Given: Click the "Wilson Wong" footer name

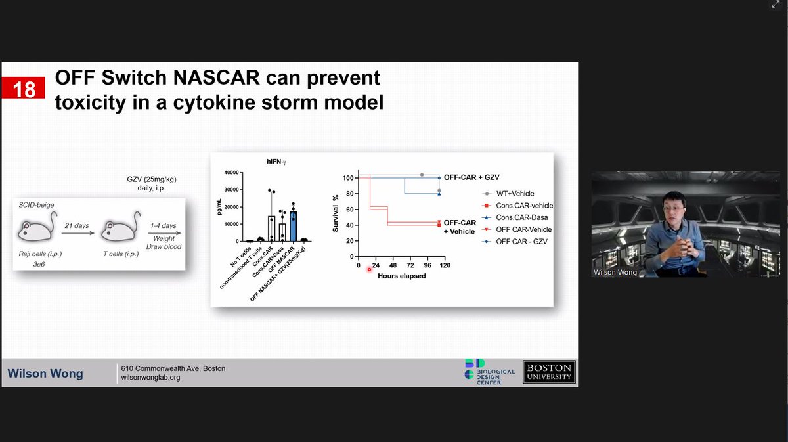Looking at the screenshot, I should 45,374.
